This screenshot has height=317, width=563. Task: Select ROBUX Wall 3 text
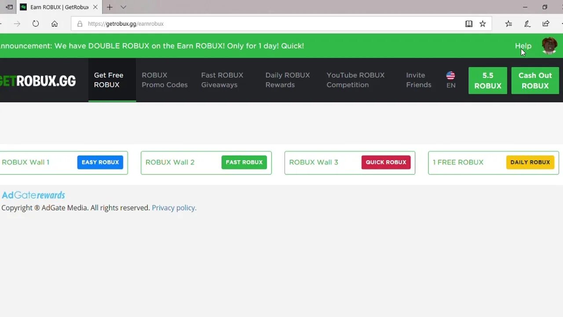click(x=314, y=162)
